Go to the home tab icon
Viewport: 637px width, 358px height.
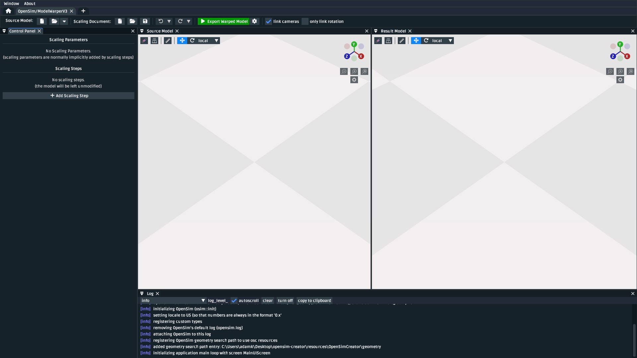click(8, 11)
